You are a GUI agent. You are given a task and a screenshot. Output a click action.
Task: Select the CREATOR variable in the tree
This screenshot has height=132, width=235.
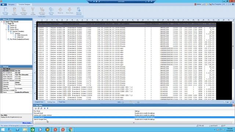[x=20, y=37]
